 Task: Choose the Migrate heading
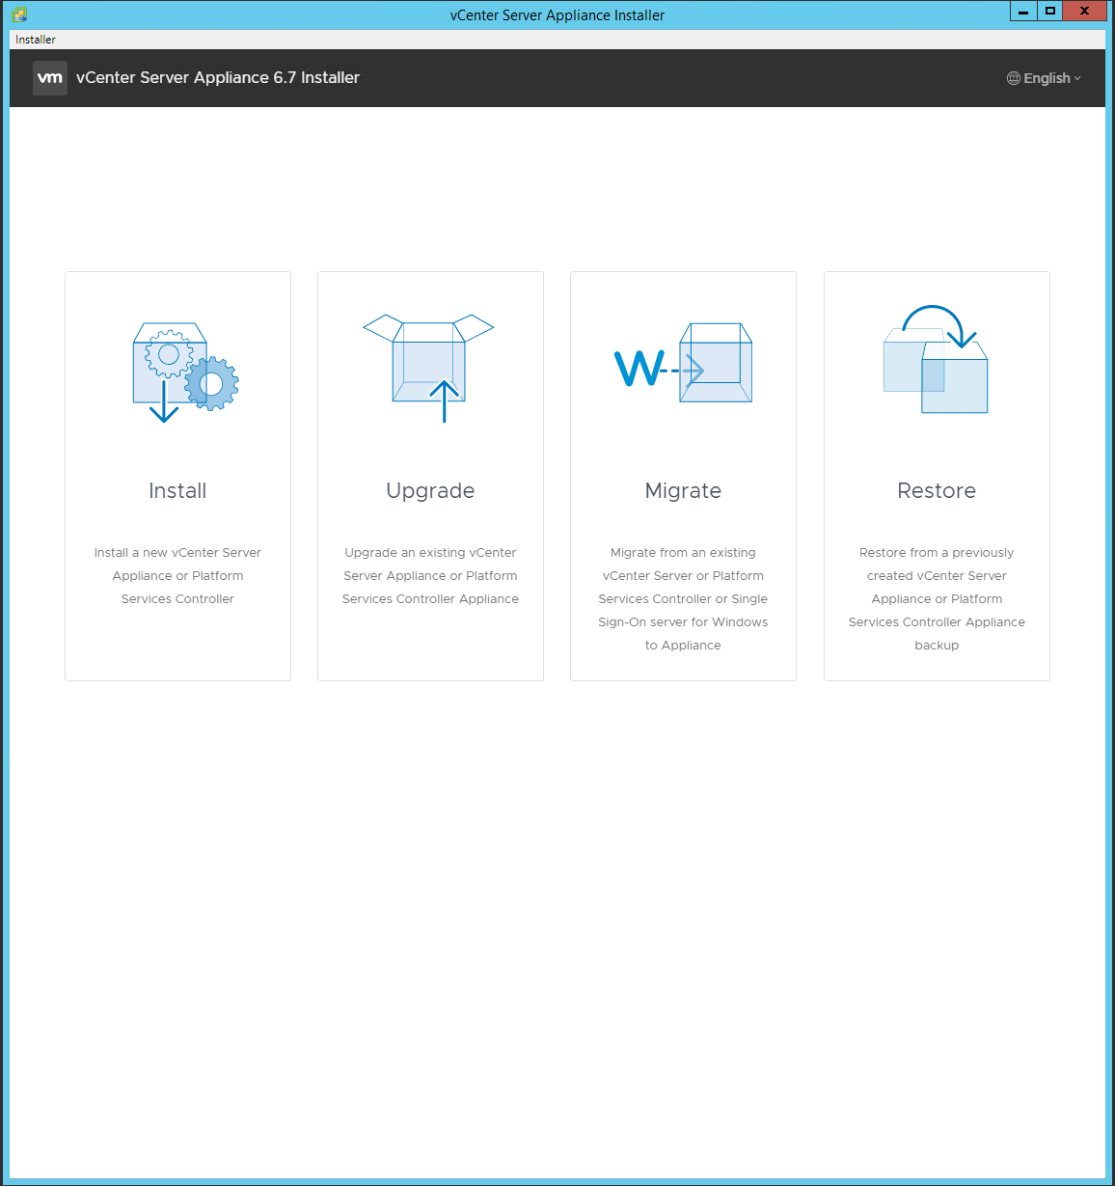pyautogui.click(x=683, y=491)
